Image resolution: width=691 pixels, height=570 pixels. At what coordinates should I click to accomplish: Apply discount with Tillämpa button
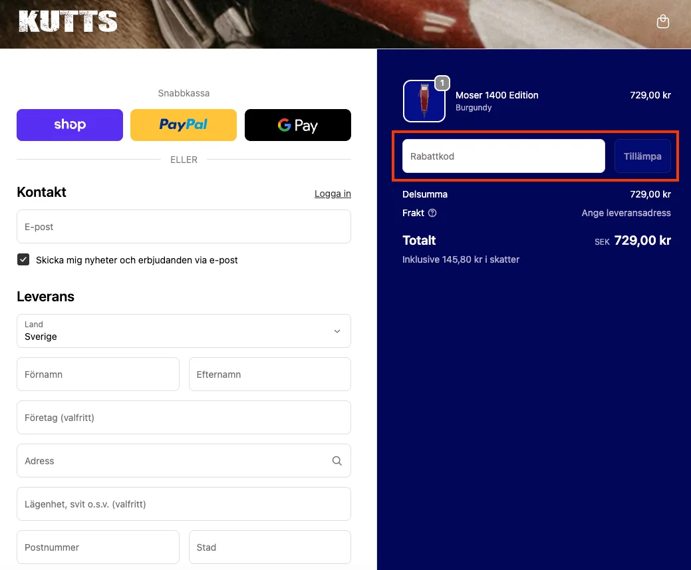(642, 156)
